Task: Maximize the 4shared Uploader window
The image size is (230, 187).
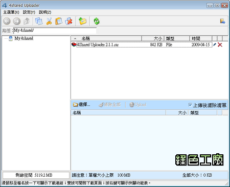Action: (x=217, y=6)
